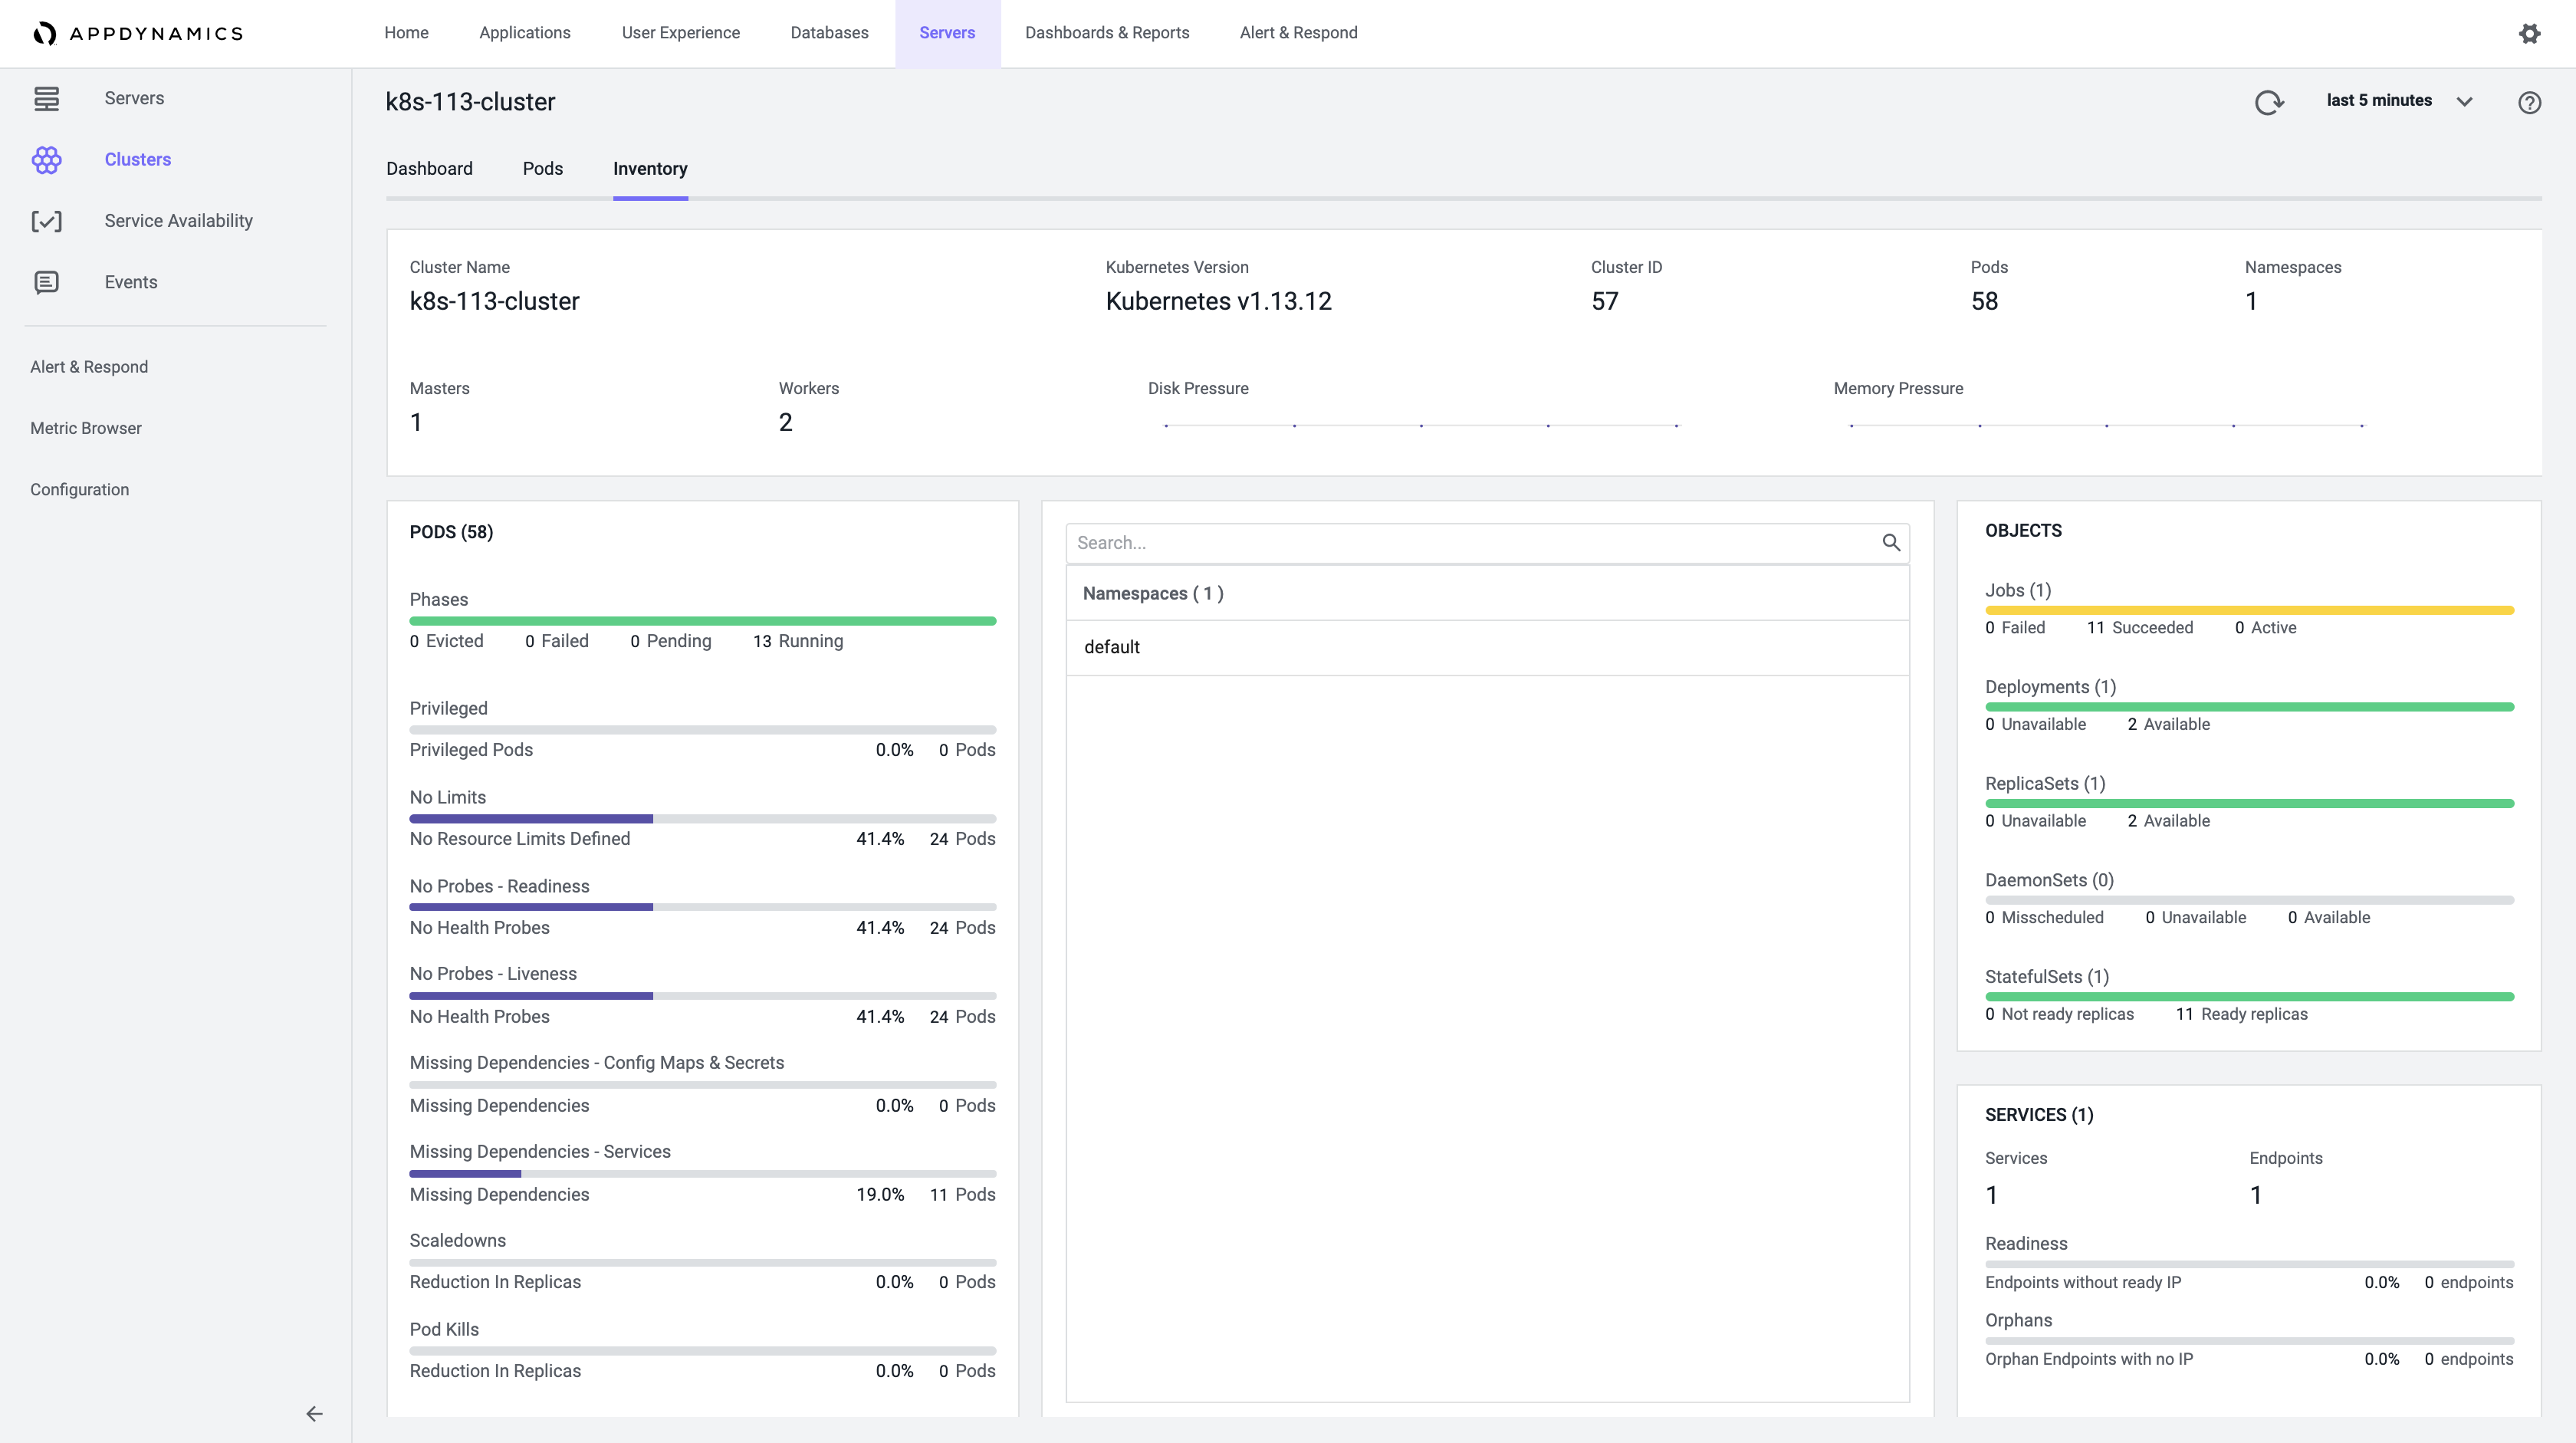
Task: Click the Pod Kills section label
Action: coord(444,1330)
